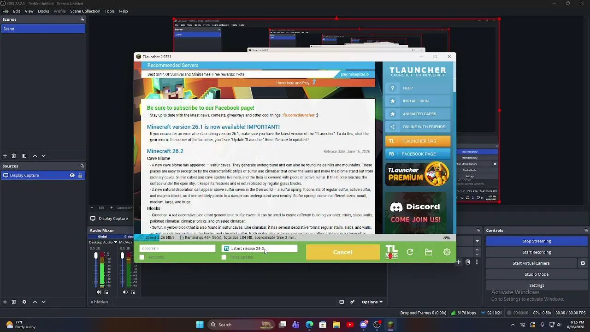The image size is (590, 332).
Task: Open TLauncher settings gear icon
Action: [447, 252]
